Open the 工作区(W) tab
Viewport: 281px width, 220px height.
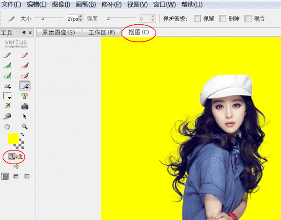102,32
